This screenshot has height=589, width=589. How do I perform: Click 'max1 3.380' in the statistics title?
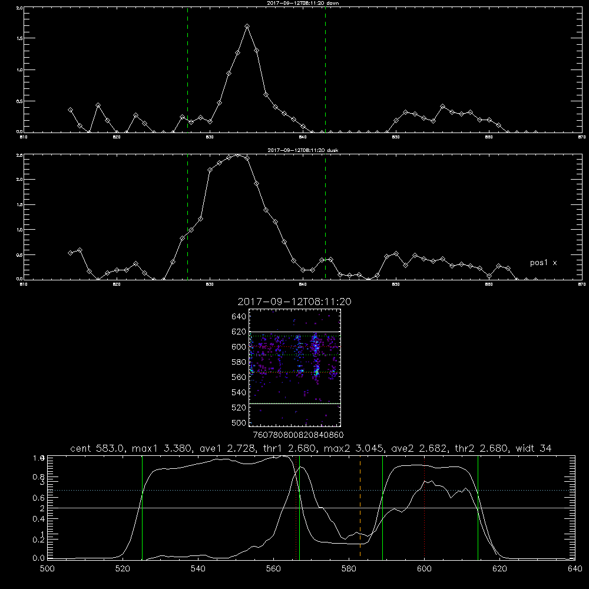[163, 448]
